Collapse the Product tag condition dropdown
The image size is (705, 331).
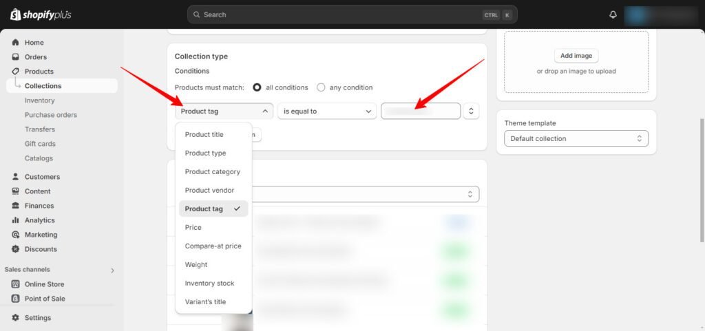[x=224, y=111]
